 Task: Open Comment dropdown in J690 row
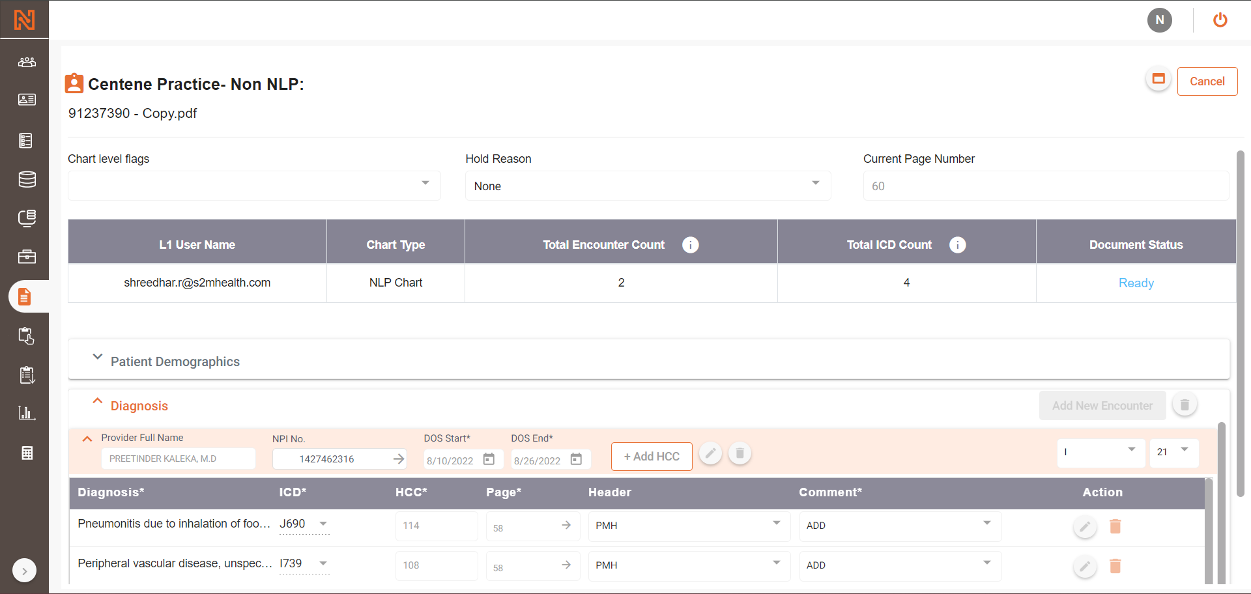pyautogui.click(x=900, y=526)
